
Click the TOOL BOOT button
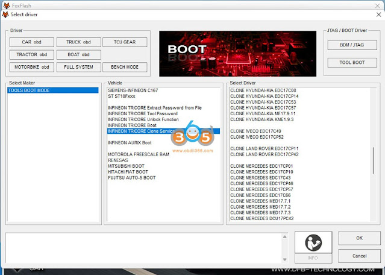[x=352, y=63]
